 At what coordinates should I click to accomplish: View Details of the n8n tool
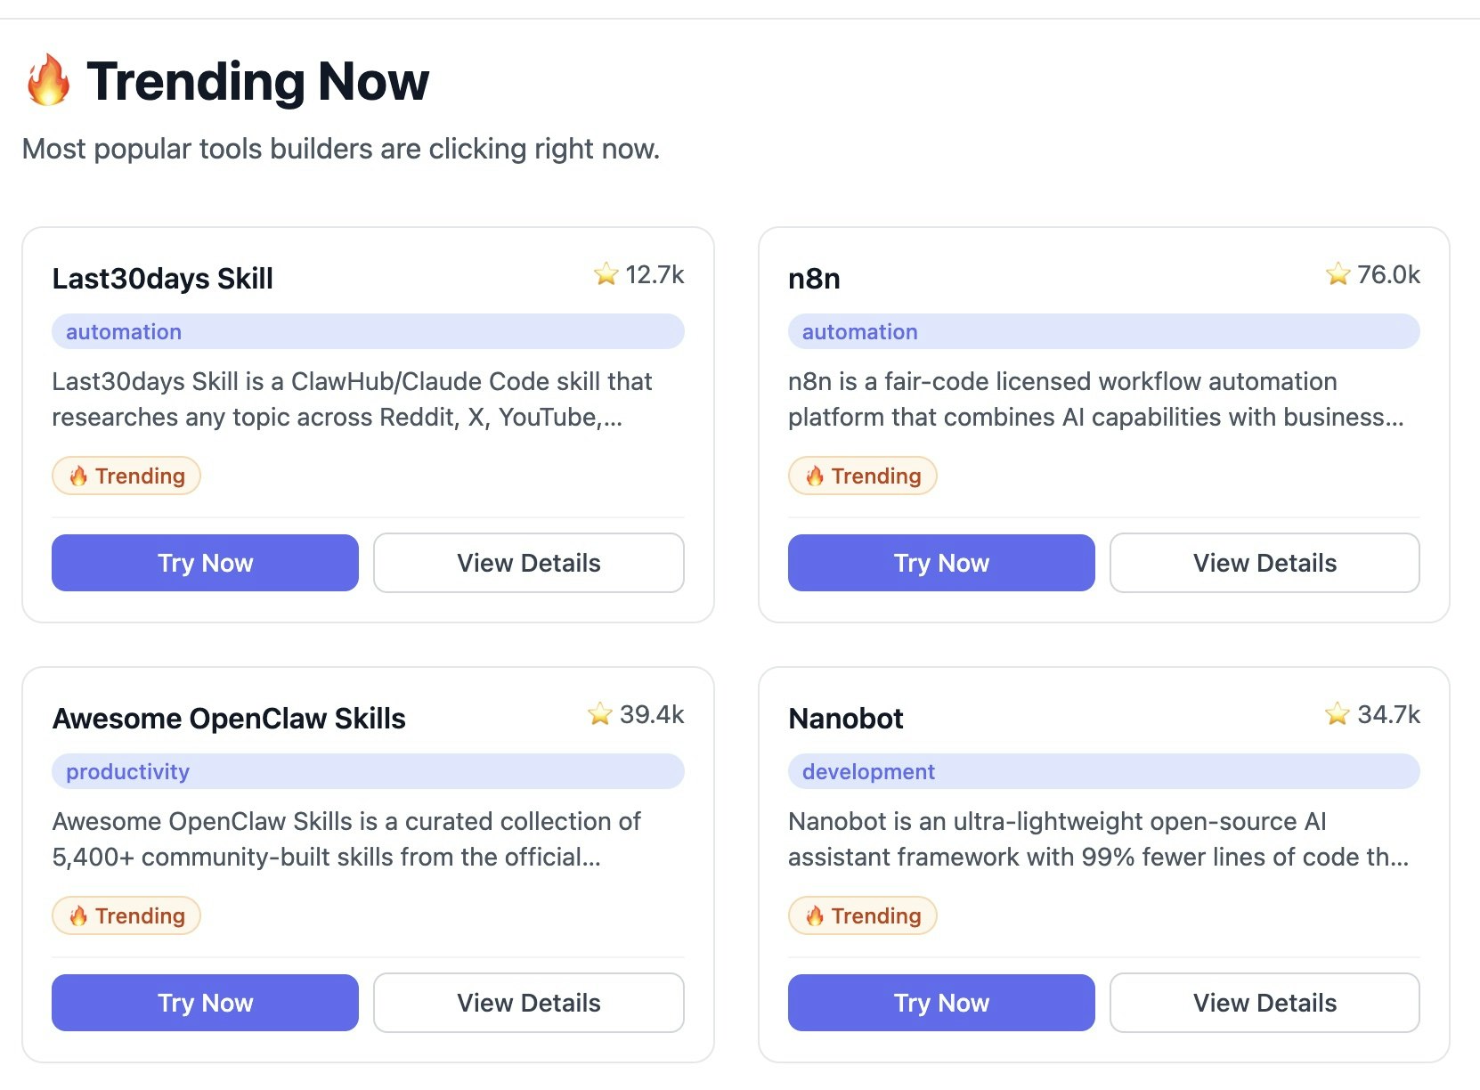[x=1265, y=563]
